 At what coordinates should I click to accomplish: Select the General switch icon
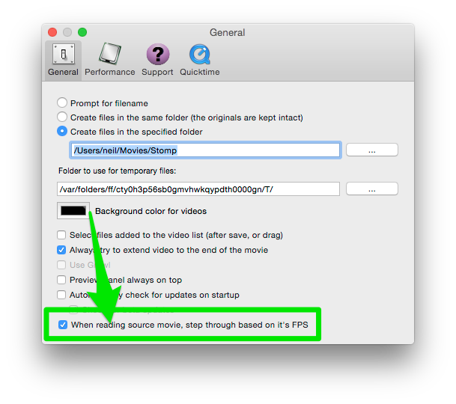coord(64,54)
